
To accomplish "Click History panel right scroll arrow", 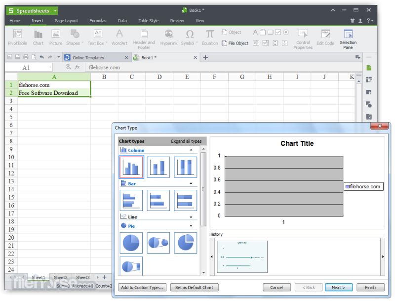I will coord(383,257).
